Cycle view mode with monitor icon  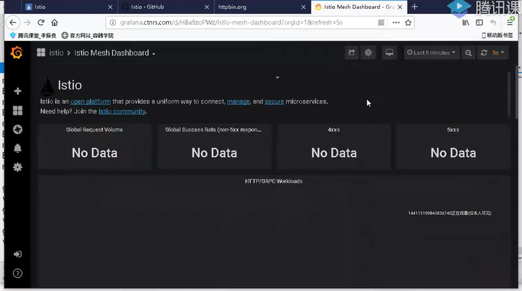[x=390, y=53]
